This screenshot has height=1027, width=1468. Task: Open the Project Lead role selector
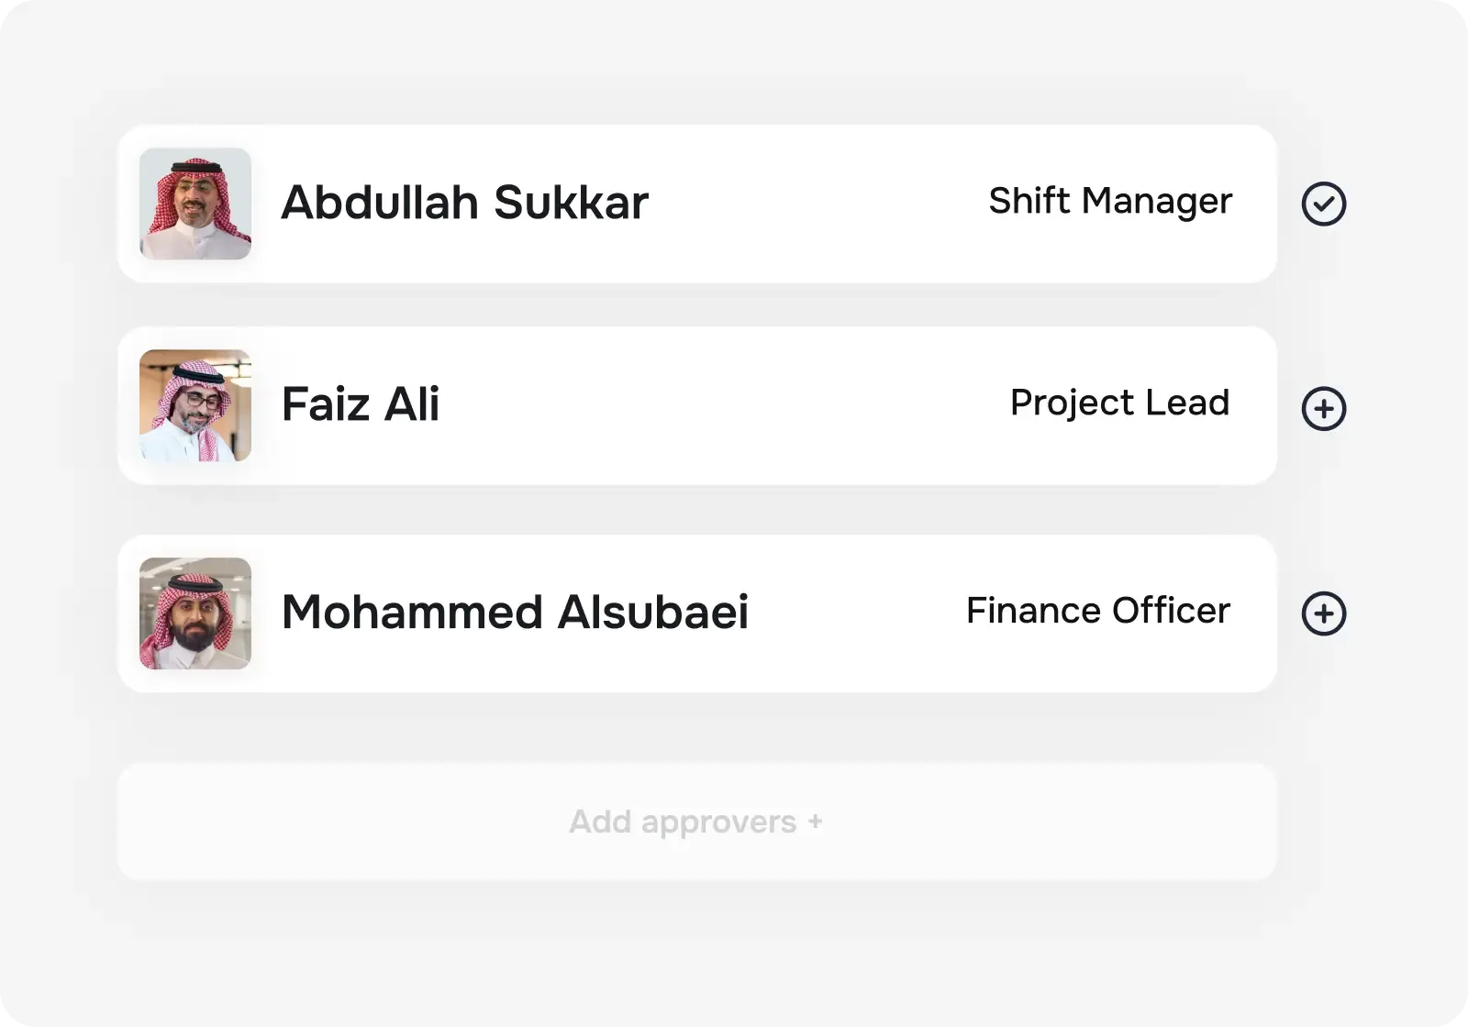pyautogui.click(x=1120, y=403)
